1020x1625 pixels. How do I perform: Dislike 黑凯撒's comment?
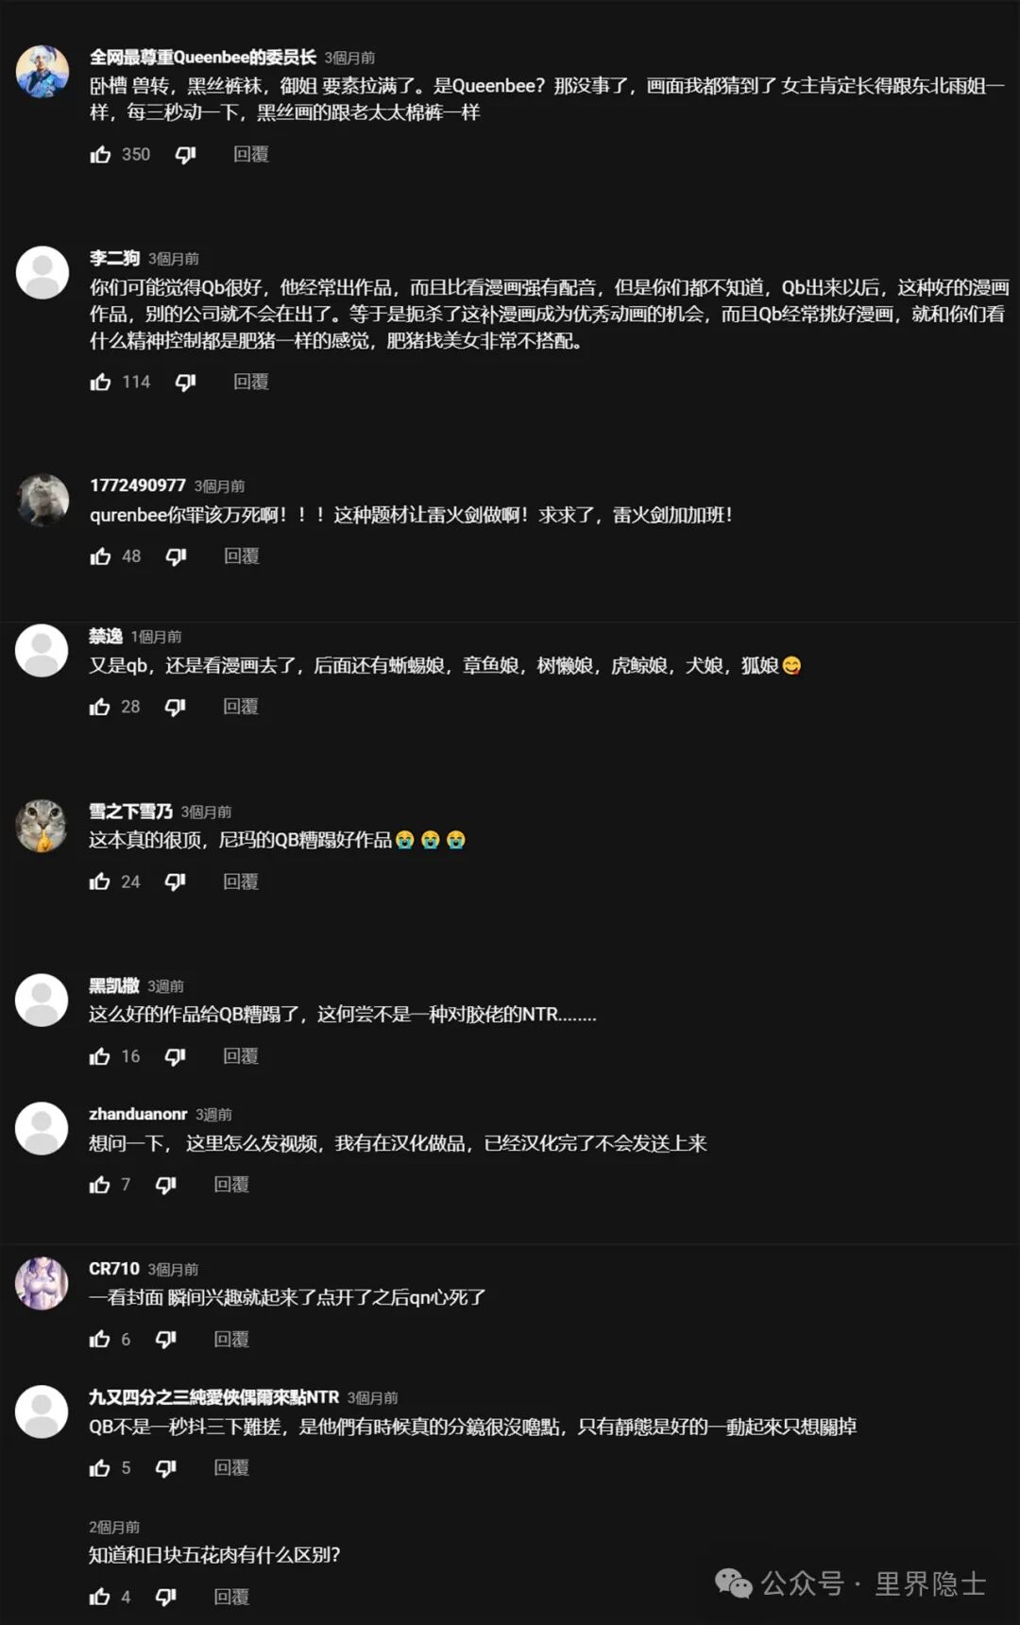tap(176, 1056)
